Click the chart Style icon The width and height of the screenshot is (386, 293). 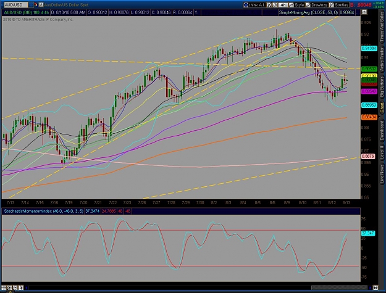pos(292,5)
